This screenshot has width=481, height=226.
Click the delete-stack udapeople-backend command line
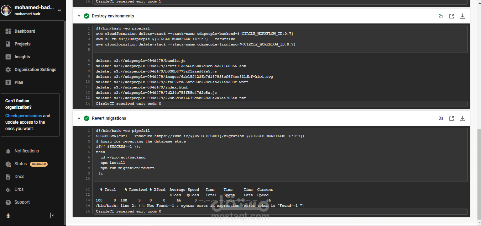point(194,34)
